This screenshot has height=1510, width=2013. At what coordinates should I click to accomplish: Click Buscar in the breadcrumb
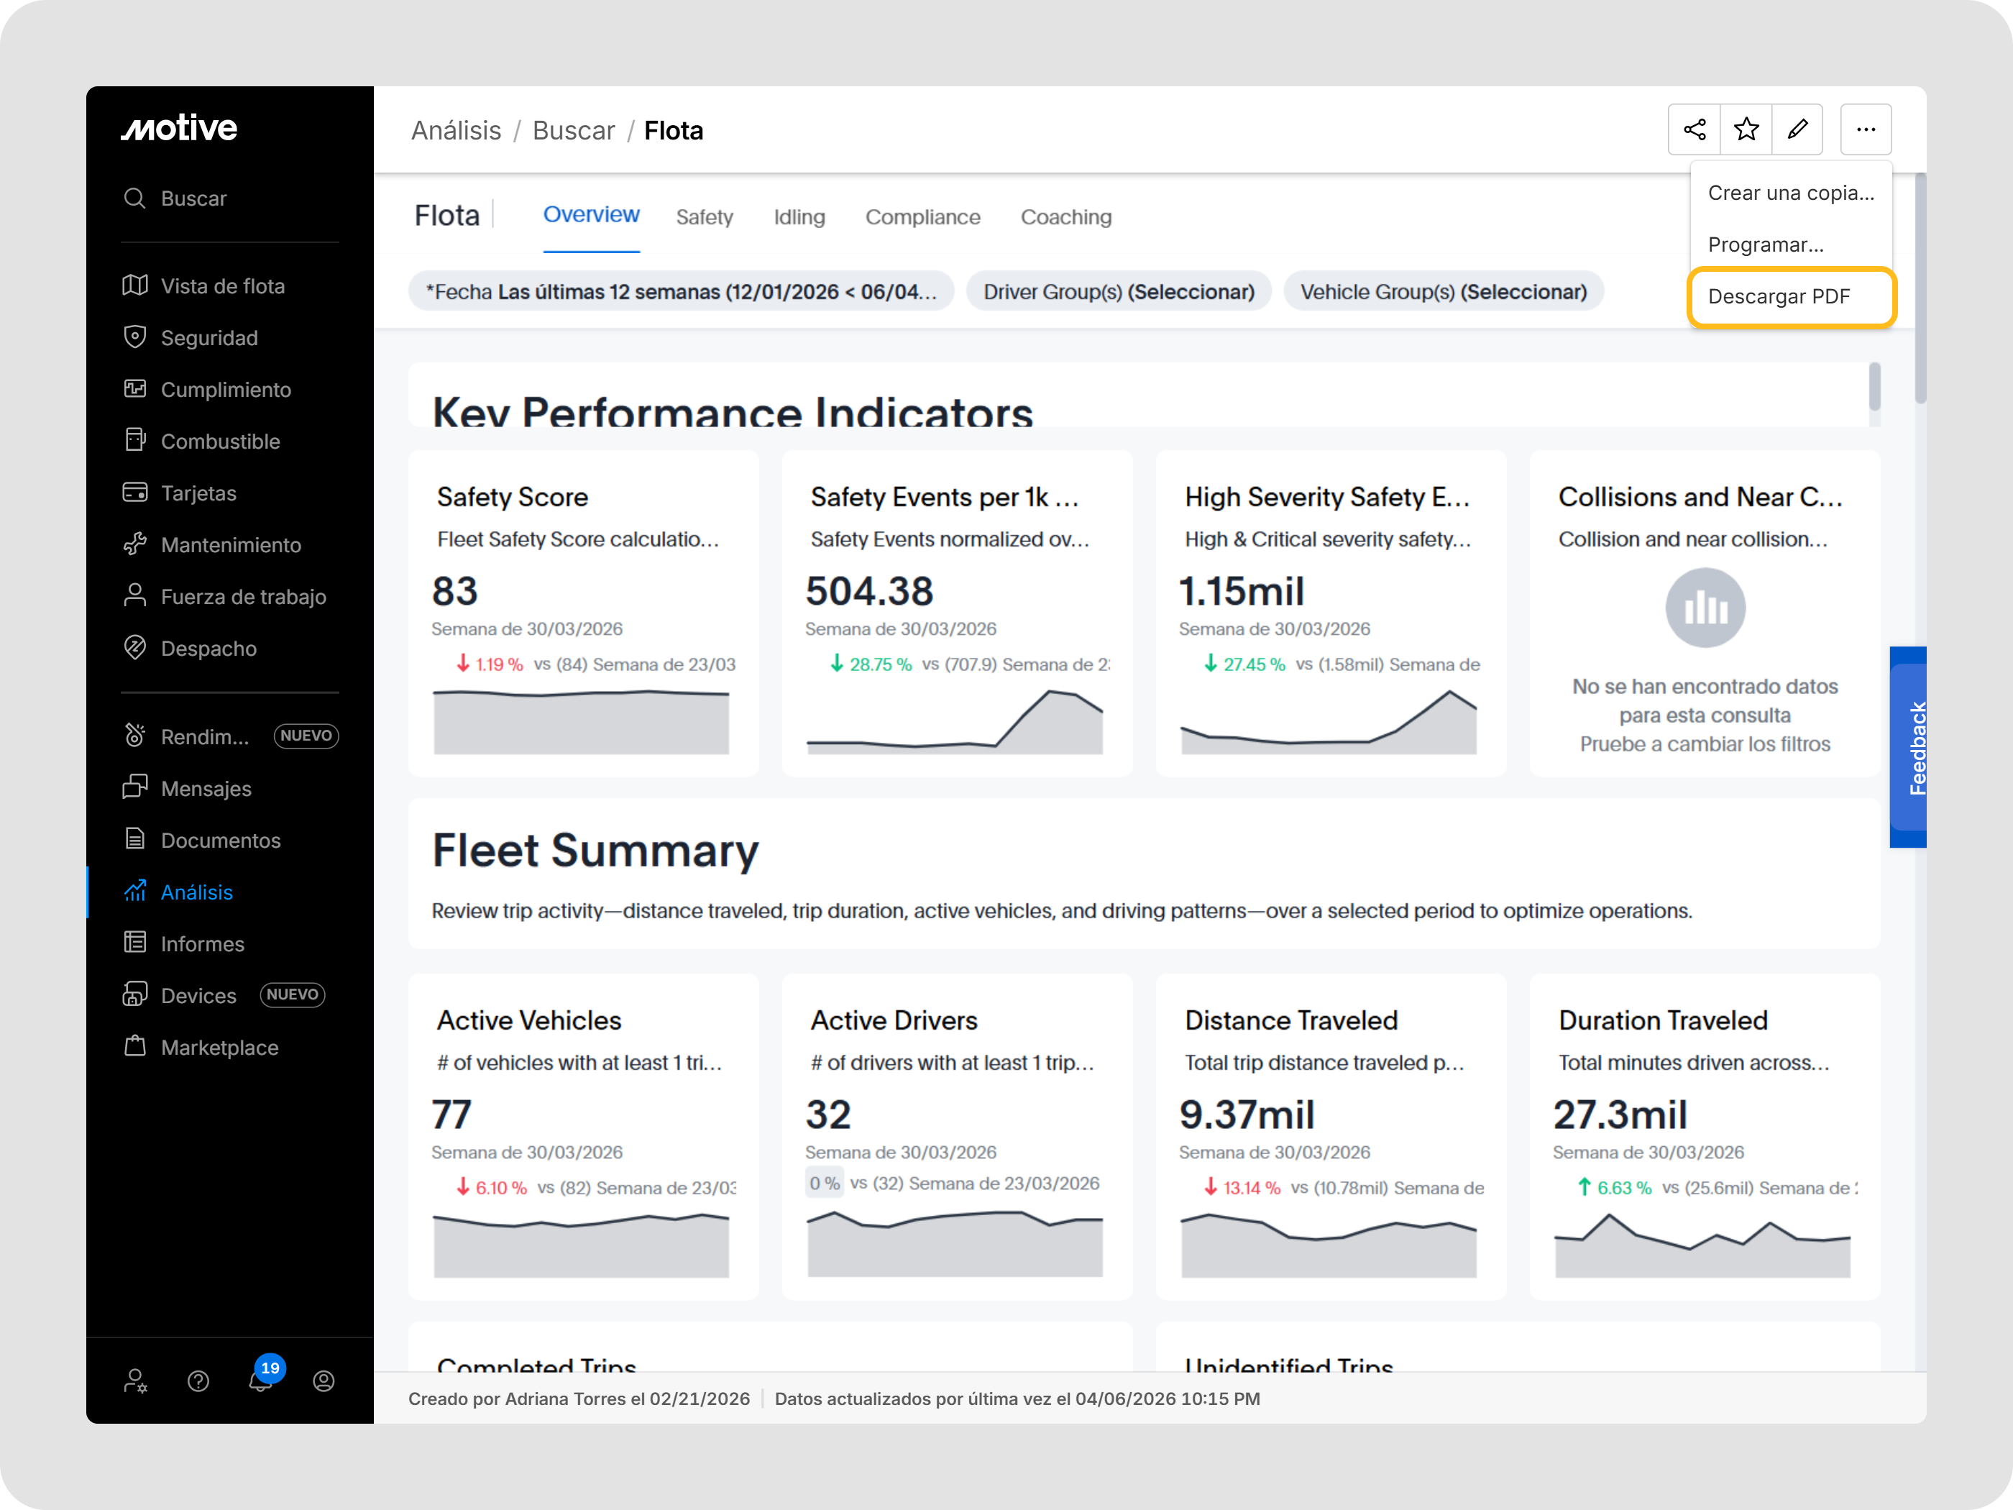(x=573, y=131)
